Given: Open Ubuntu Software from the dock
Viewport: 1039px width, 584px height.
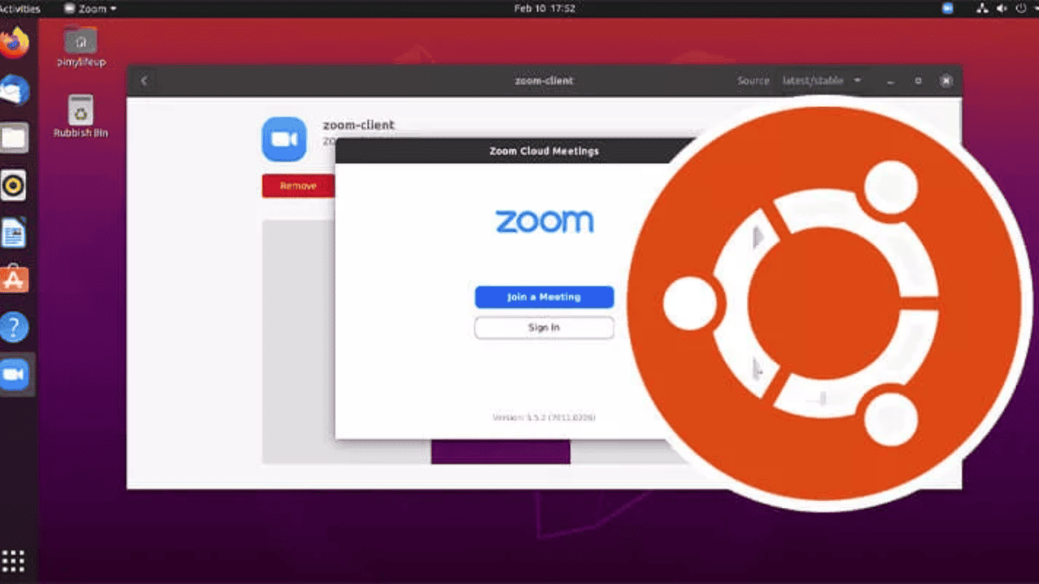Looking at the screenshot, I should (14, 280).
